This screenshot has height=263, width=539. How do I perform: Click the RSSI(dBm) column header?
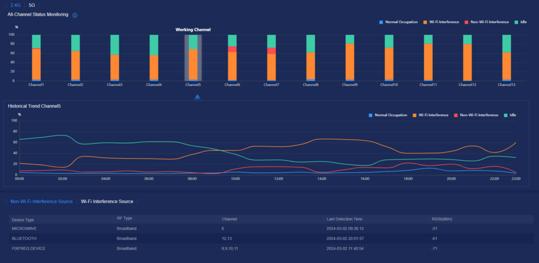click(x=442, y=219)
